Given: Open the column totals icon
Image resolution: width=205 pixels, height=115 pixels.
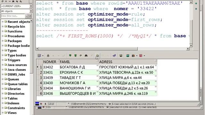Looking at the screenshot, I should coord(133,56).
